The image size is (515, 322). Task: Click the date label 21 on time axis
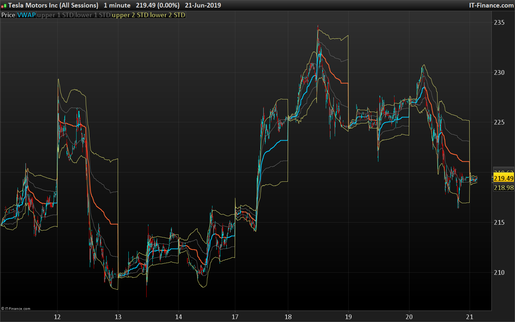(470, 317)
